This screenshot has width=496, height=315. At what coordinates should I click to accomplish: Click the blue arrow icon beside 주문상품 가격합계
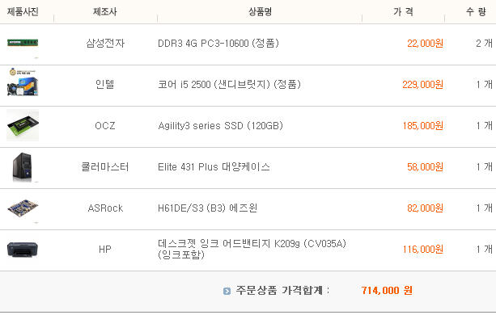point(227,291)
